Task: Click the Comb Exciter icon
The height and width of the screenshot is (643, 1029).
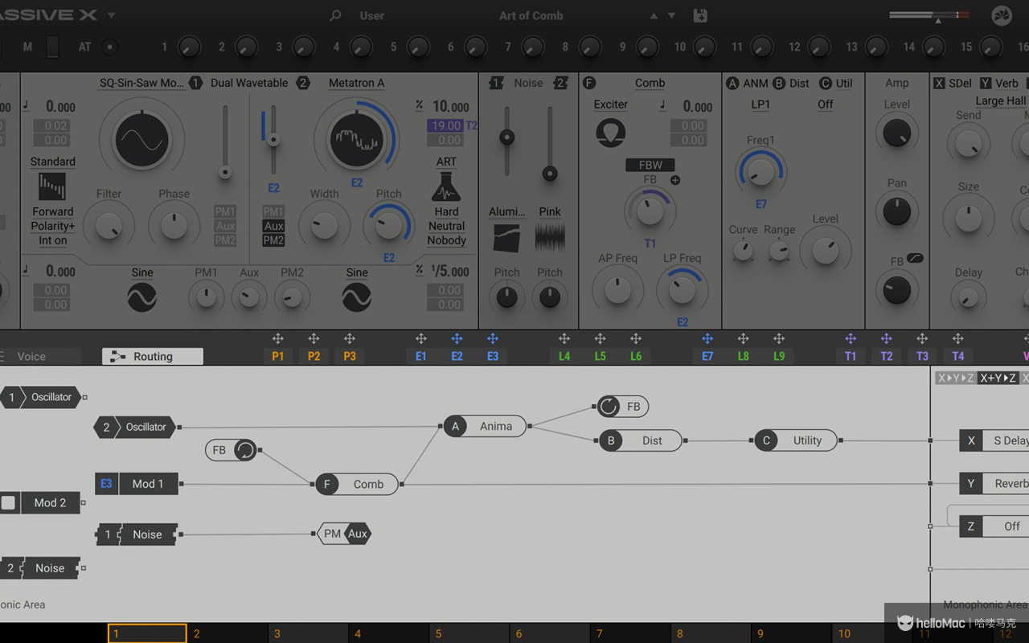Action: pos(611,133)
